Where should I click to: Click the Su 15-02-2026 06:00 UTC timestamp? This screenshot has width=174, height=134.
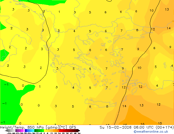127,127
